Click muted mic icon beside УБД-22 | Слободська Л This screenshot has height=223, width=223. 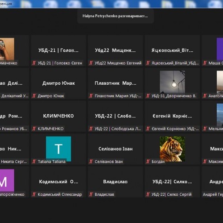[x=91, y=129]
